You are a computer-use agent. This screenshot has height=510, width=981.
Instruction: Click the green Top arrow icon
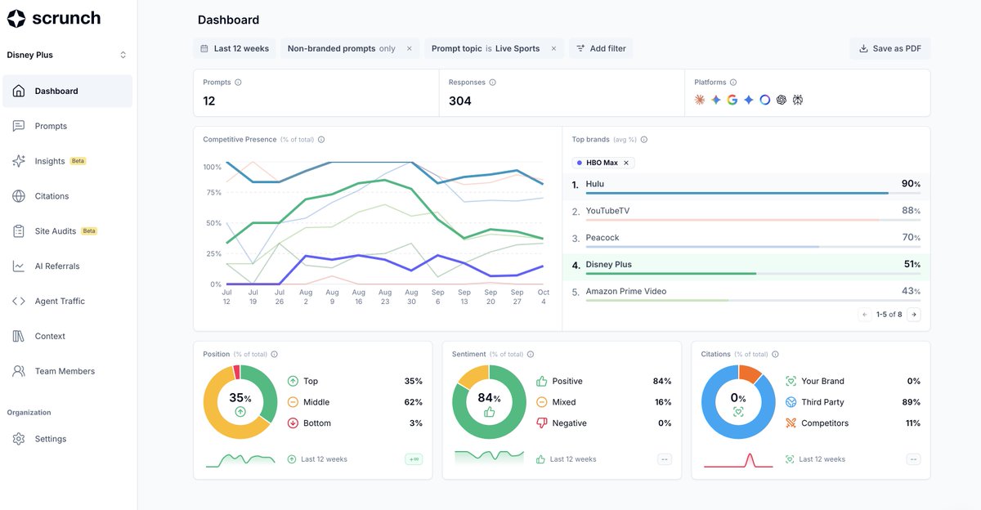tap(293, 381)
